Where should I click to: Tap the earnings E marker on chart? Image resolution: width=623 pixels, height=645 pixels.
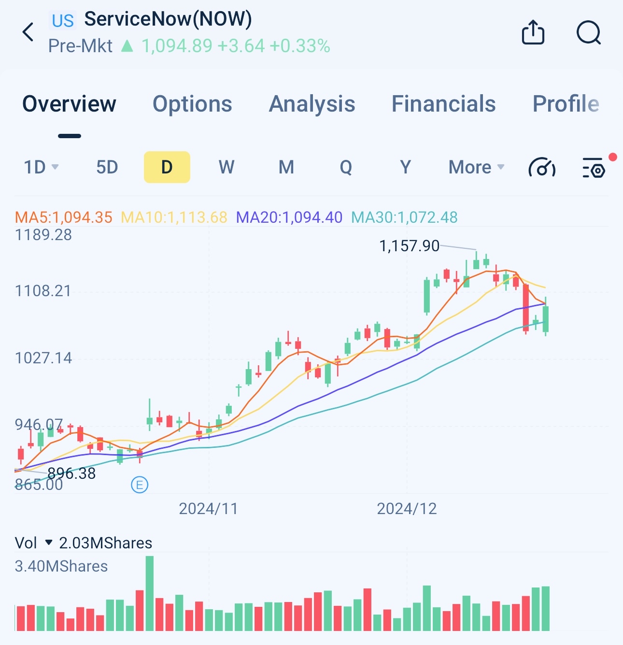pyautogui.click(x=140, y=485)
